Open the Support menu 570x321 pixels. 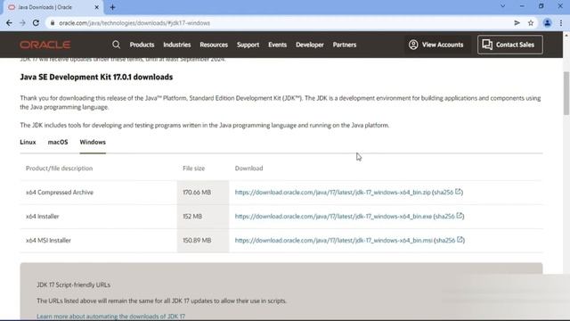click(248, 45)
